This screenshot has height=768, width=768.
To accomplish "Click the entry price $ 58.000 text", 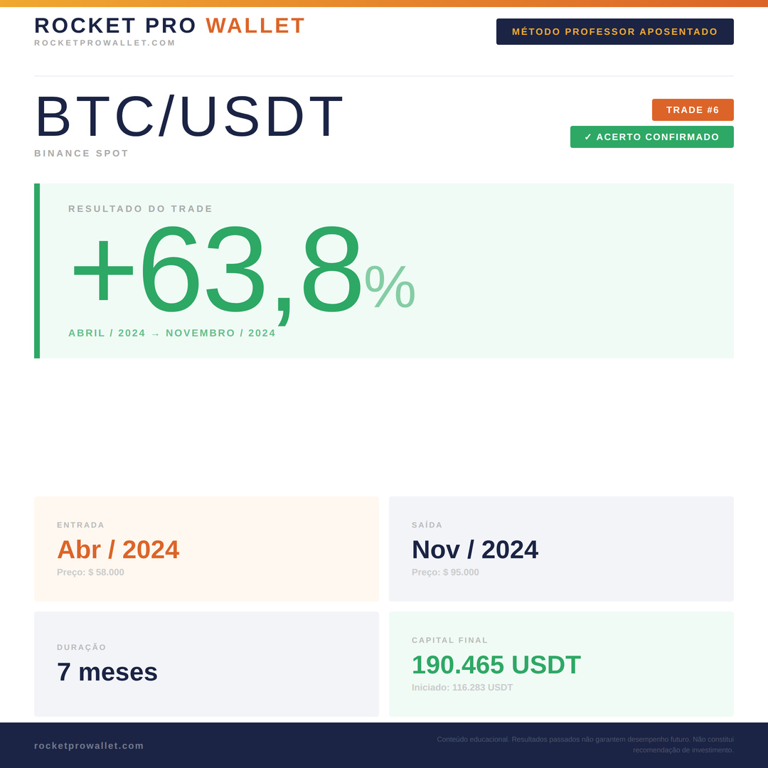I will coord(90,572).
